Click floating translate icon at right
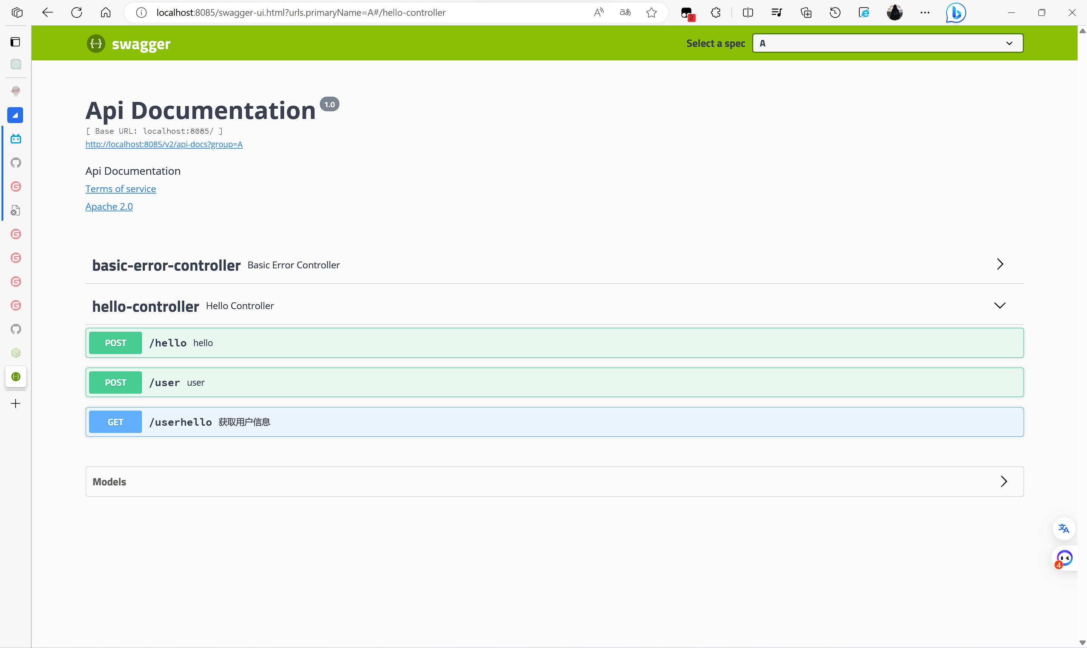The image size is (1087, 648). [x=1064, y=529]
